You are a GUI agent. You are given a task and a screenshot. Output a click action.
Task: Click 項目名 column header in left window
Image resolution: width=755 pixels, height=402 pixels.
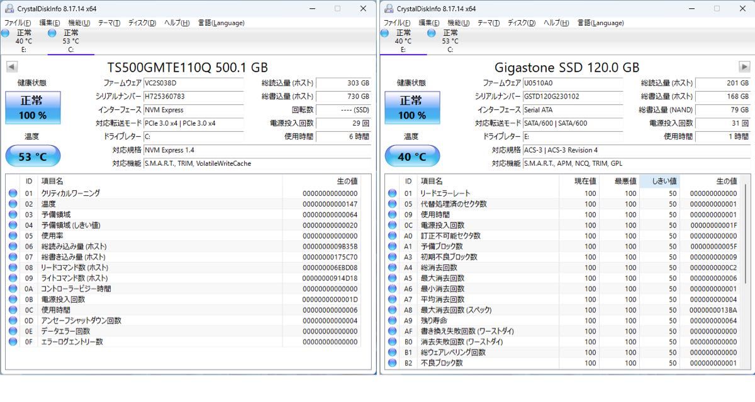pyautogui.click(x=160, y=181)
